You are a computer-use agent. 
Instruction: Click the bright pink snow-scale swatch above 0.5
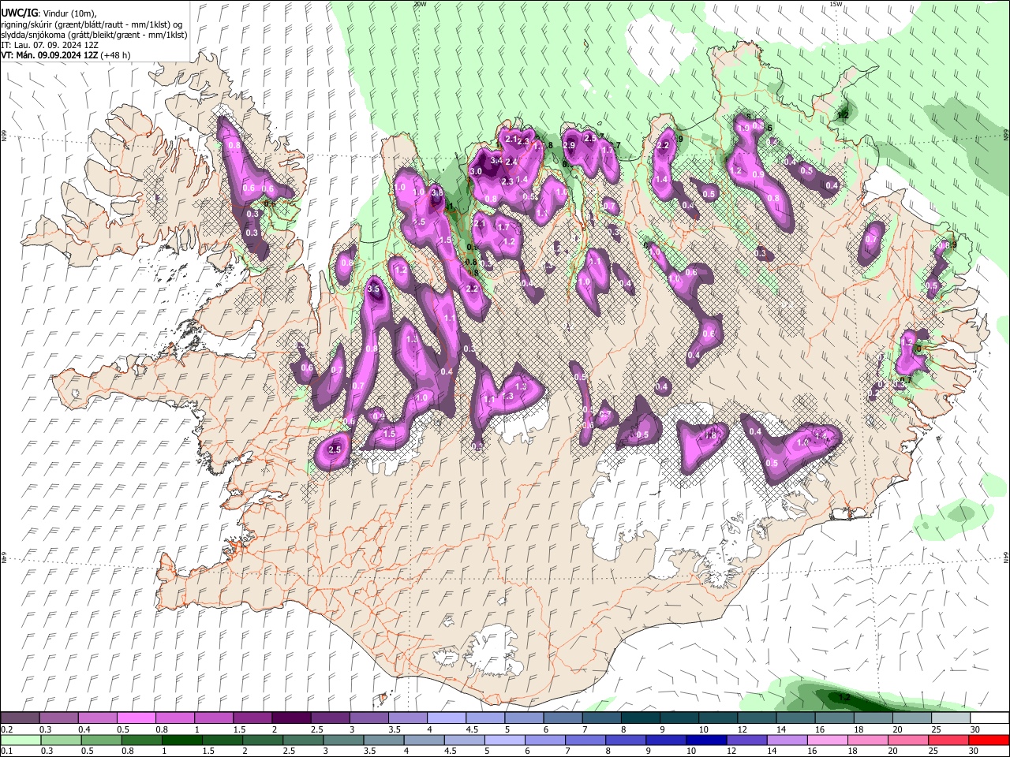[136, 718]
